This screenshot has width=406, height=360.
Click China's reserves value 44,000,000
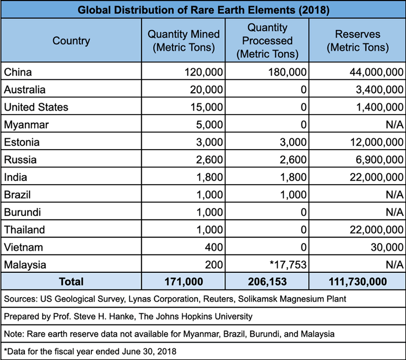click(377, 73)
